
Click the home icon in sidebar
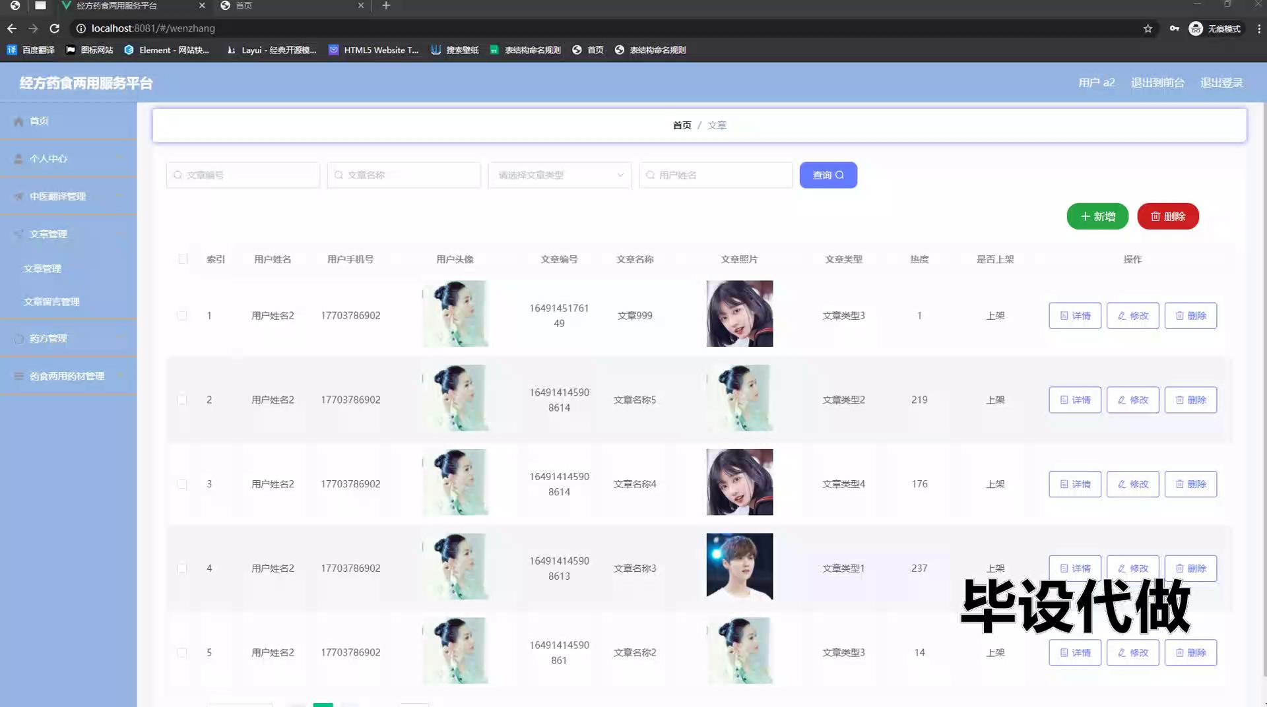(18, 121)
